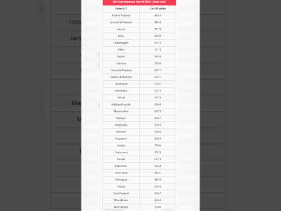Click the Delhi state cell
281x211 pixels.
[121, 50]
